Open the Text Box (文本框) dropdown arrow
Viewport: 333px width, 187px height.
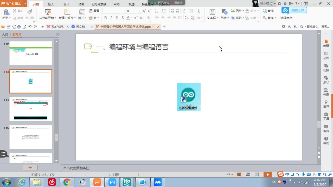tap(218, 18)
